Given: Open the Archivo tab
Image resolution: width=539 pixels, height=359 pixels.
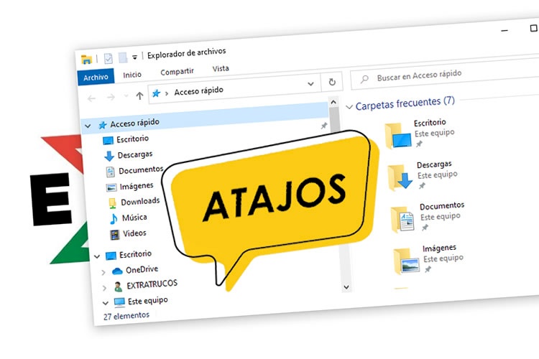Looking at the screenshot, I should coord(96,78).
